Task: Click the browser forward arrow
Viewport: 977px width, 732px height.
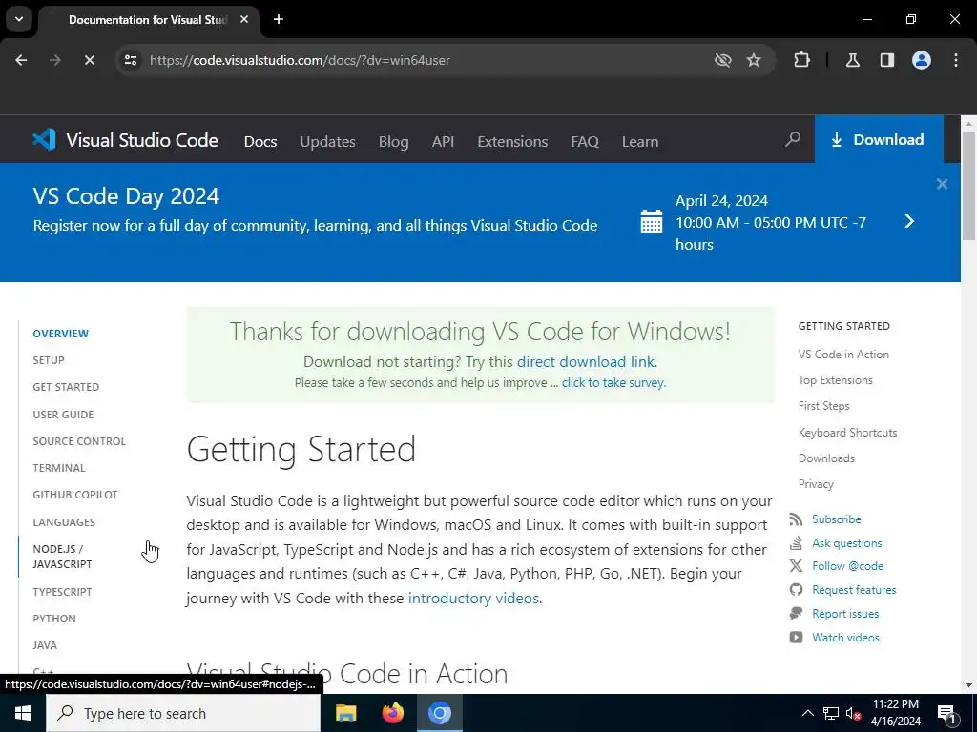Action: [55, 60]
